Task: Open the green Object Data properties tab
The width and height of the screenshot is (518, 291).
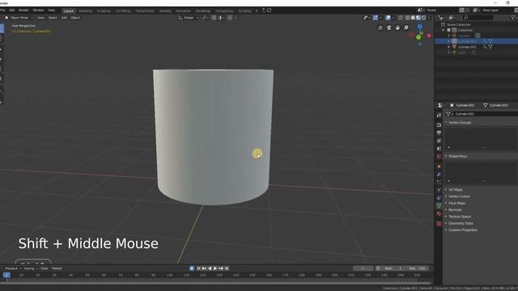Action: click(x=439, y=205)
